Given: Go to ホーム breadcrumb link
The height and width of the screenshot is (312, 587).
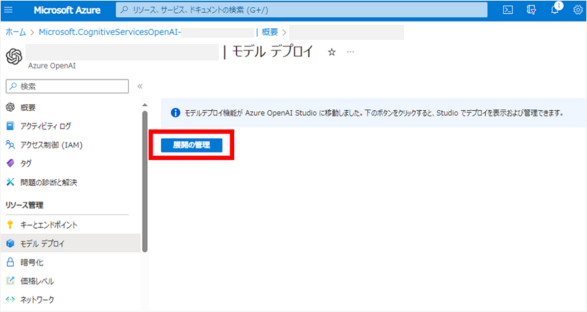Looking at the screenshot, I should pos(16,32).
